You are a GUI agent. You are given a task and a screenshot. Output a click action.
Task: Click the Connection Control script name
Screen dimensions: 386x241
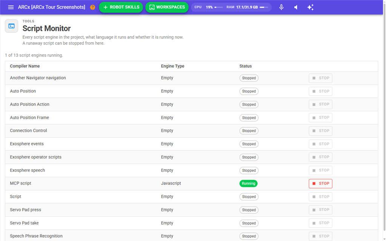tap(28, 131)
